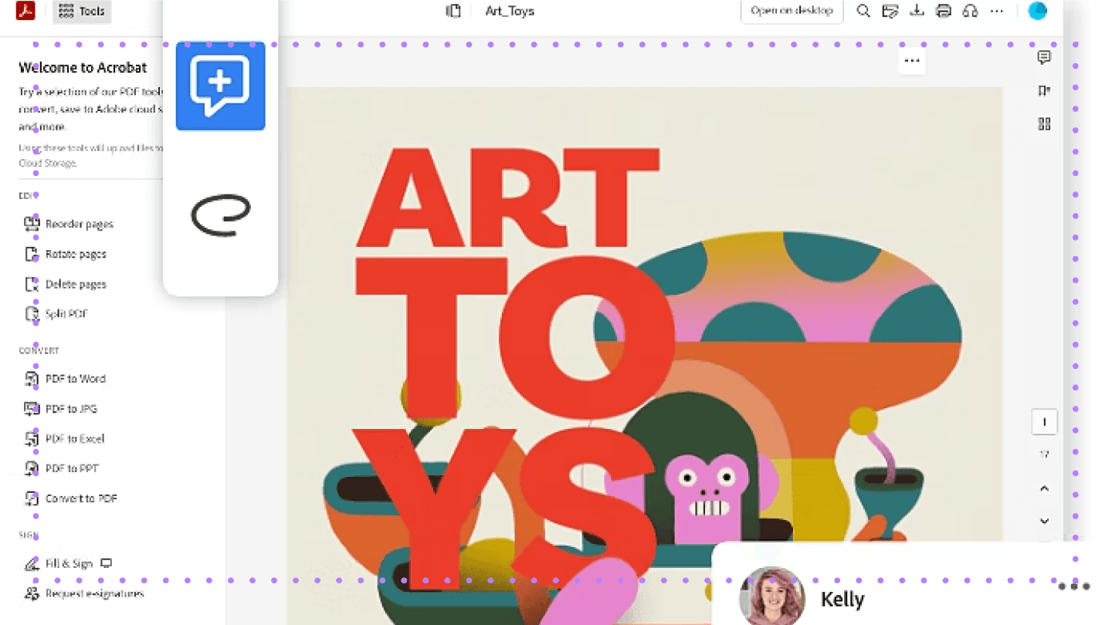Open the search magnifier in toolbar

863,11
